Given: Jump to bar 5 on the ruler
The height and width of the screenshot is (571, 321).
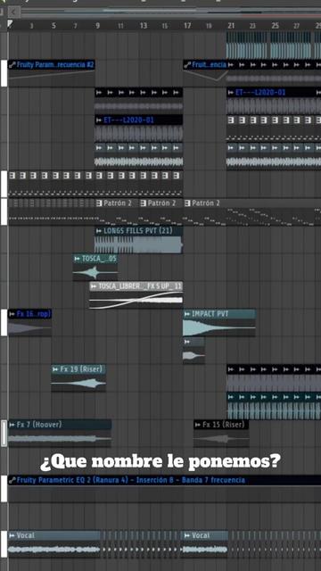Looking at the screenshot, I should coord(53,26).
